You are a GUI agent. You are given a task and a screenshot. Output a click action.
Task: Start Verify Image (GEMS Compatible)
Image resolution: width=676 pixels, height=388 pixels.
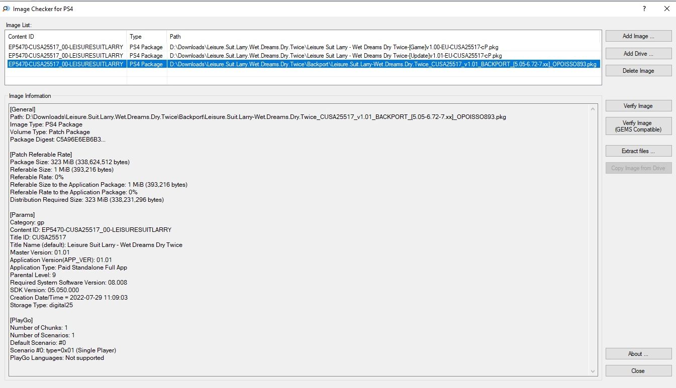638,126
